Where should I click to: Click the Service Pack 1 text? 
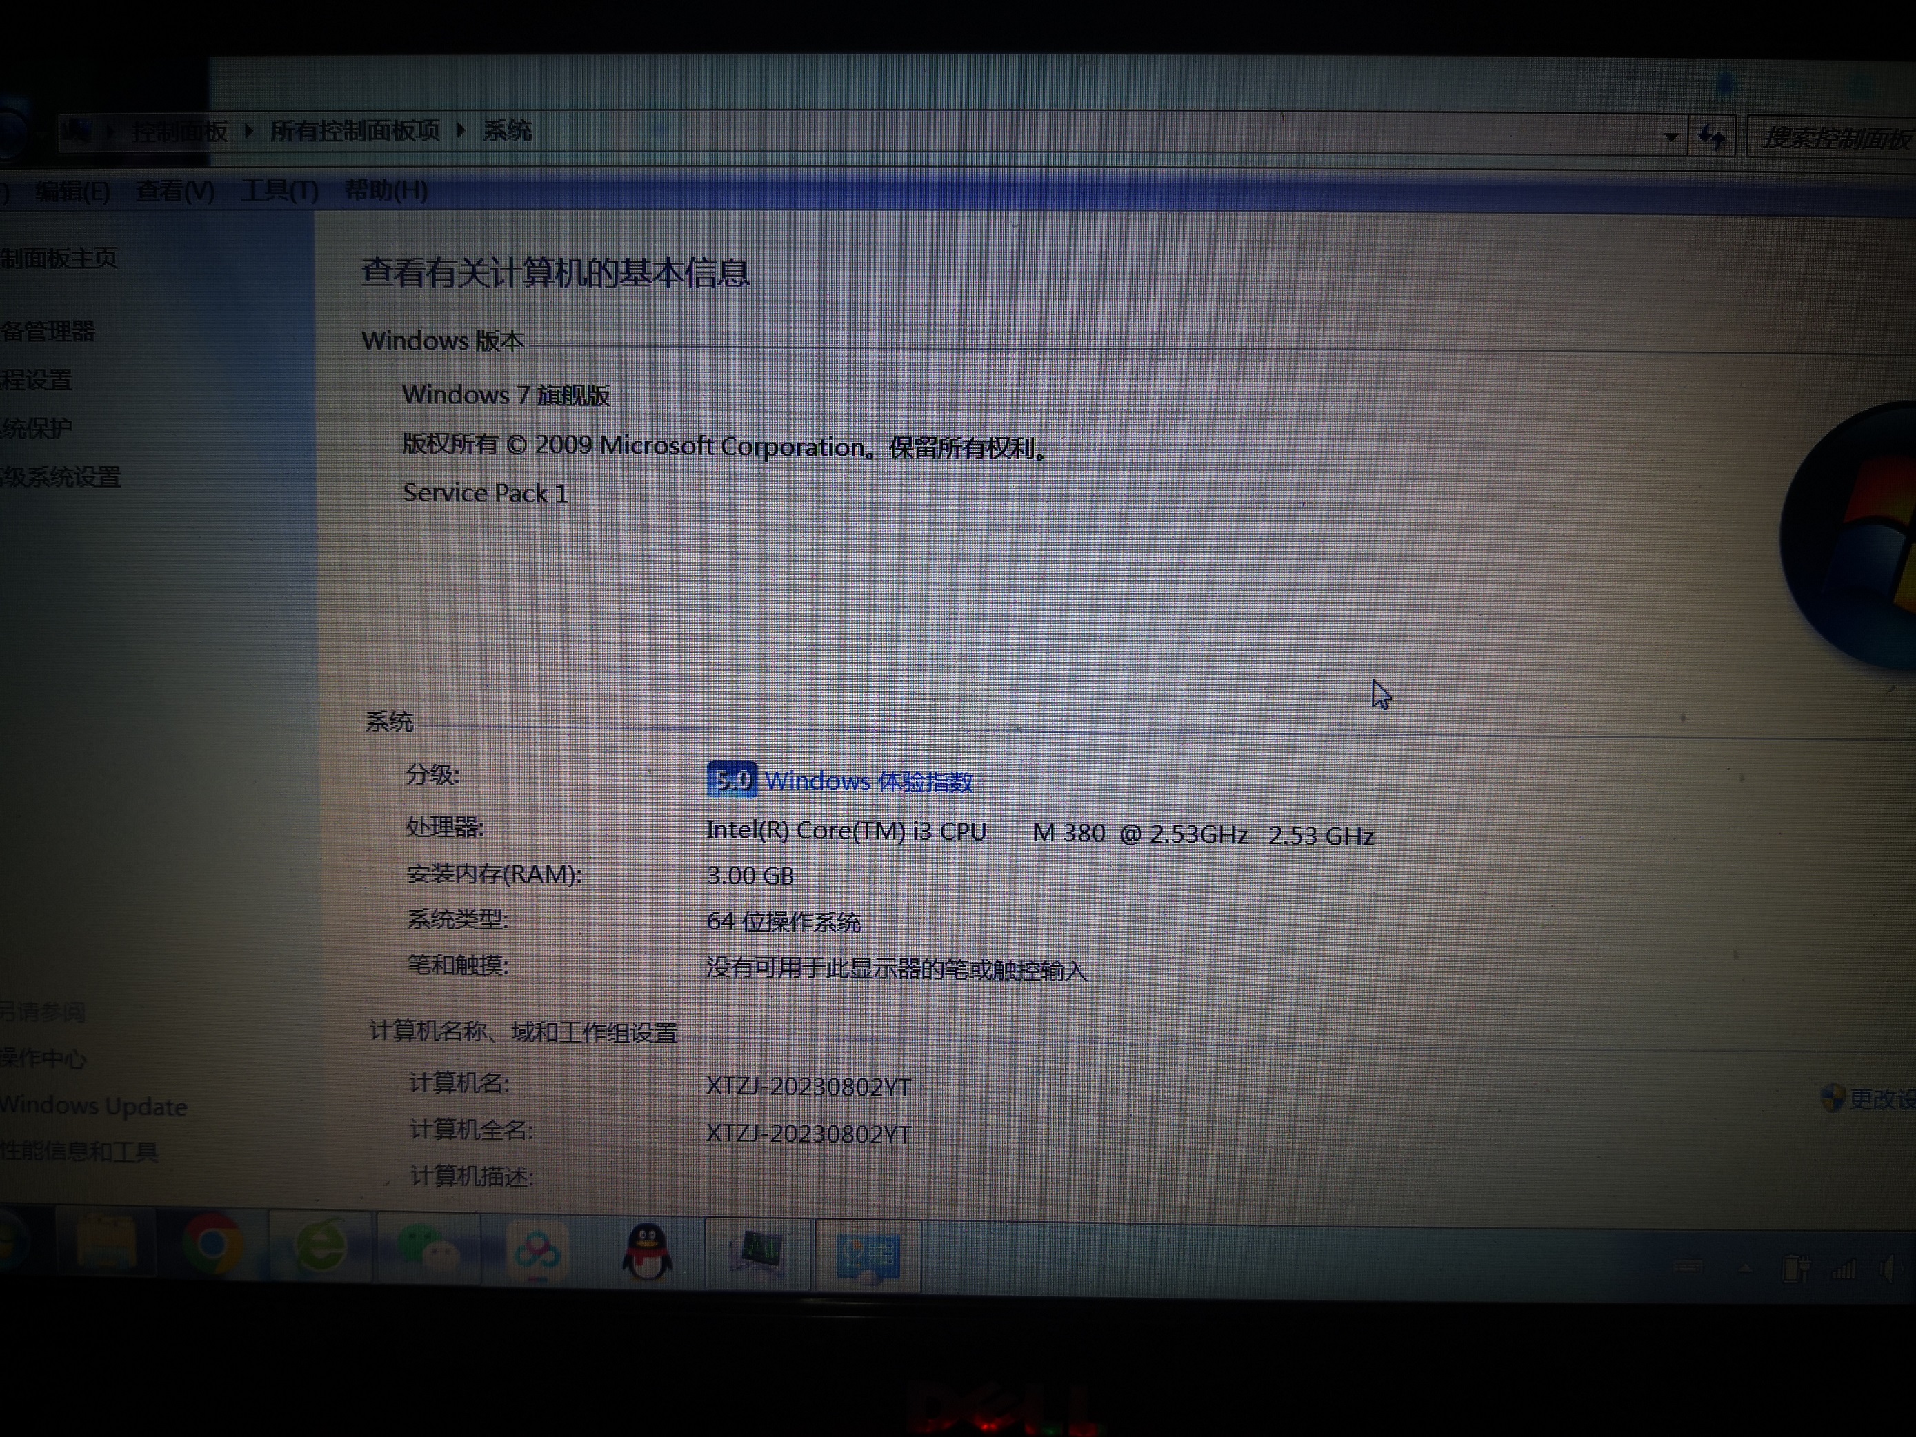pyautogui.click(x=485, y=493)
